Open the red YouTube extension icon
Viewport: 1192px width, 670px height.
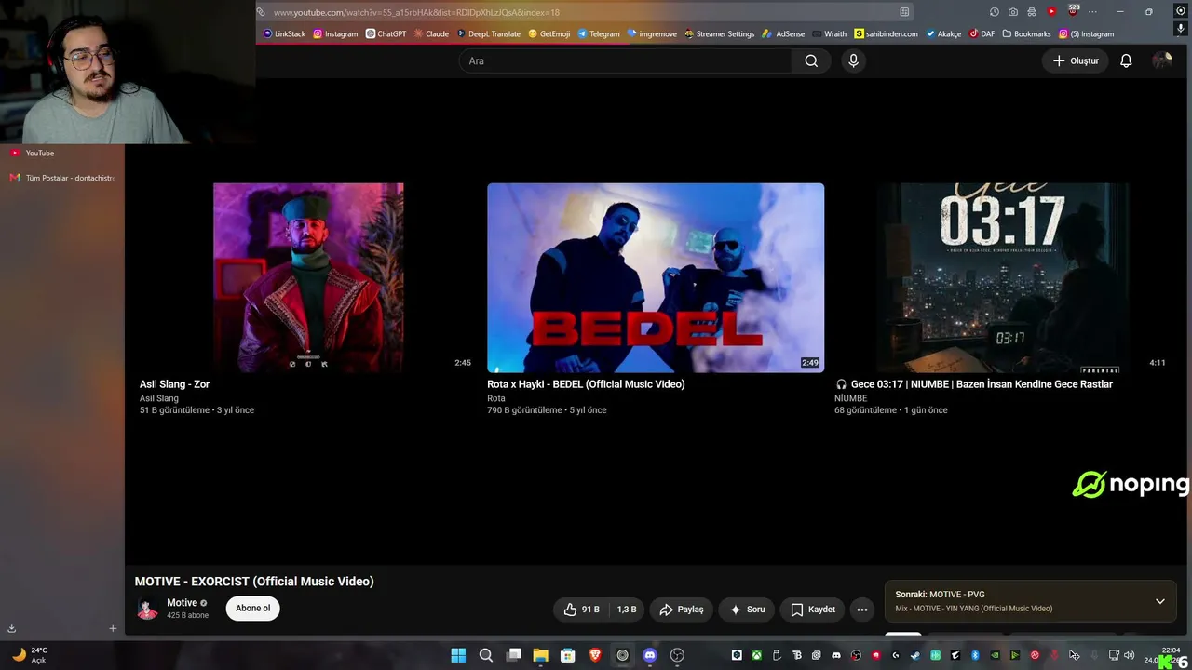point(1051,12)
